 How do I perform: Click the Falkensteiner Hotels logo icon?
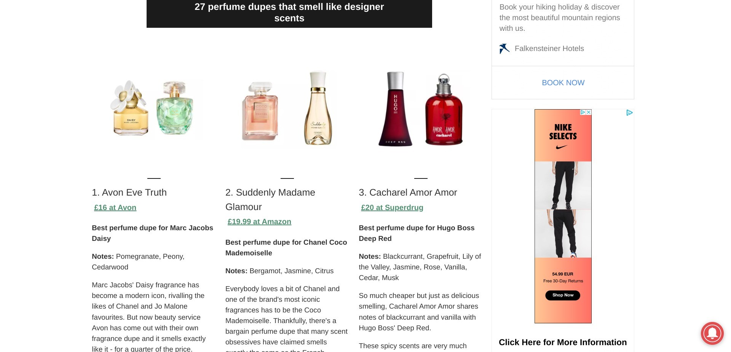pyautogui.click(x=504, y=49)
